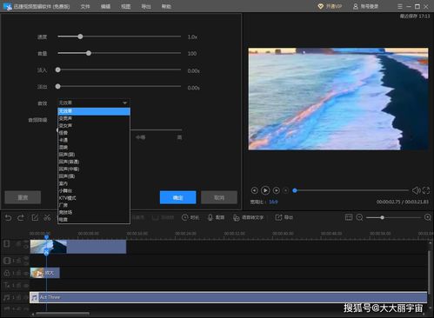Step forward one frame in preview
The width and height of the screenshot is (434, 318).
[277, 190]
